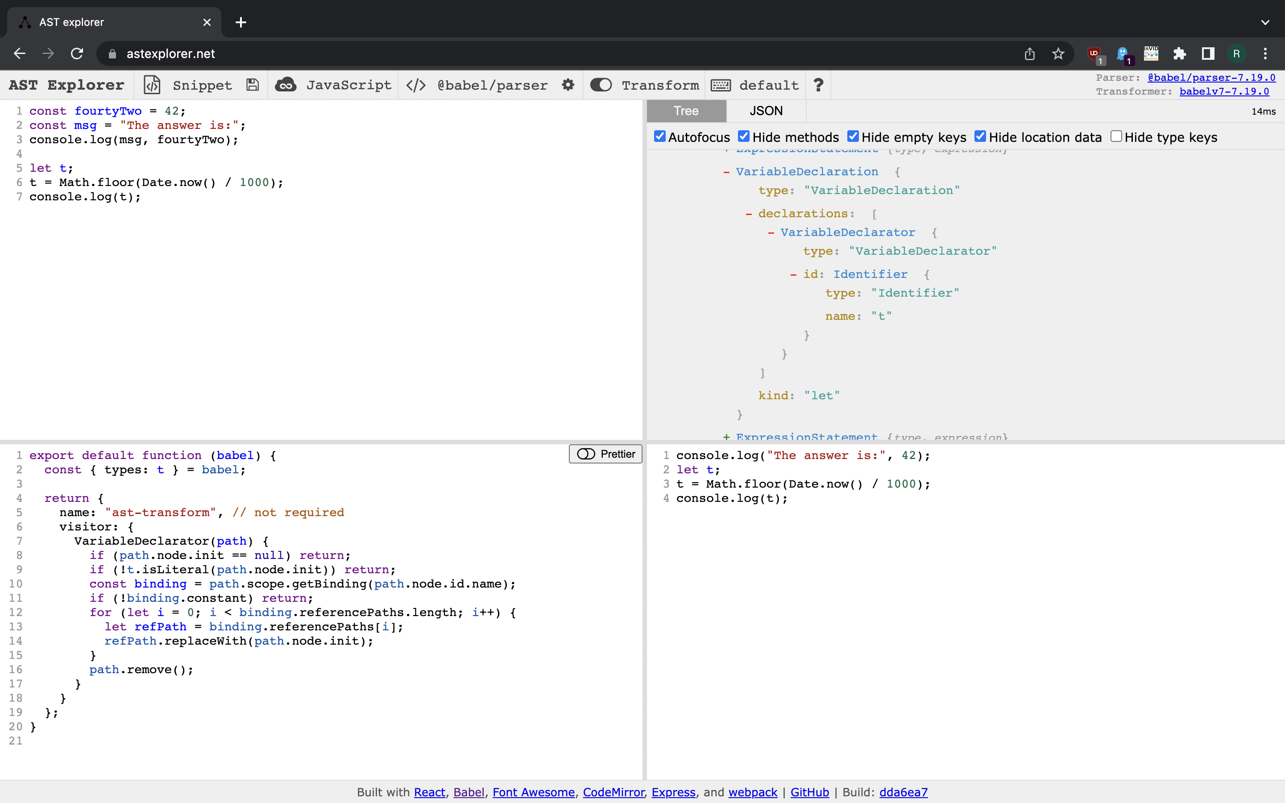Click the share page icon

(1030, 54)
